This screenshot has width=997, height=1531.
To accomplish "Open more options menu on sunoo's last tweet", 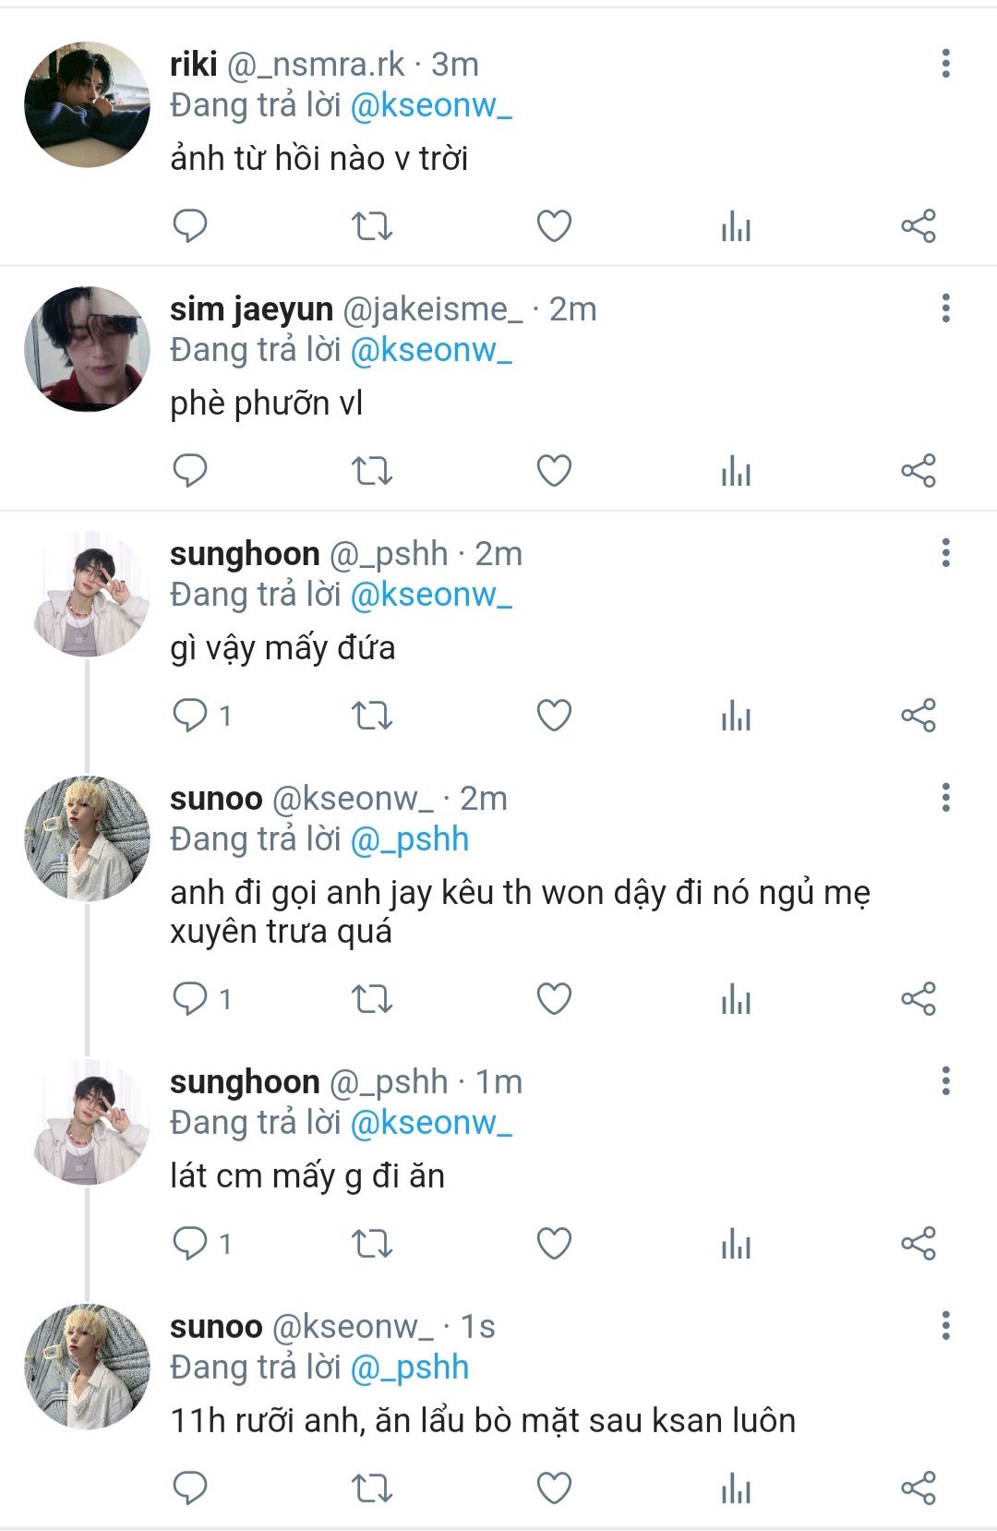I will (945, 1326).
